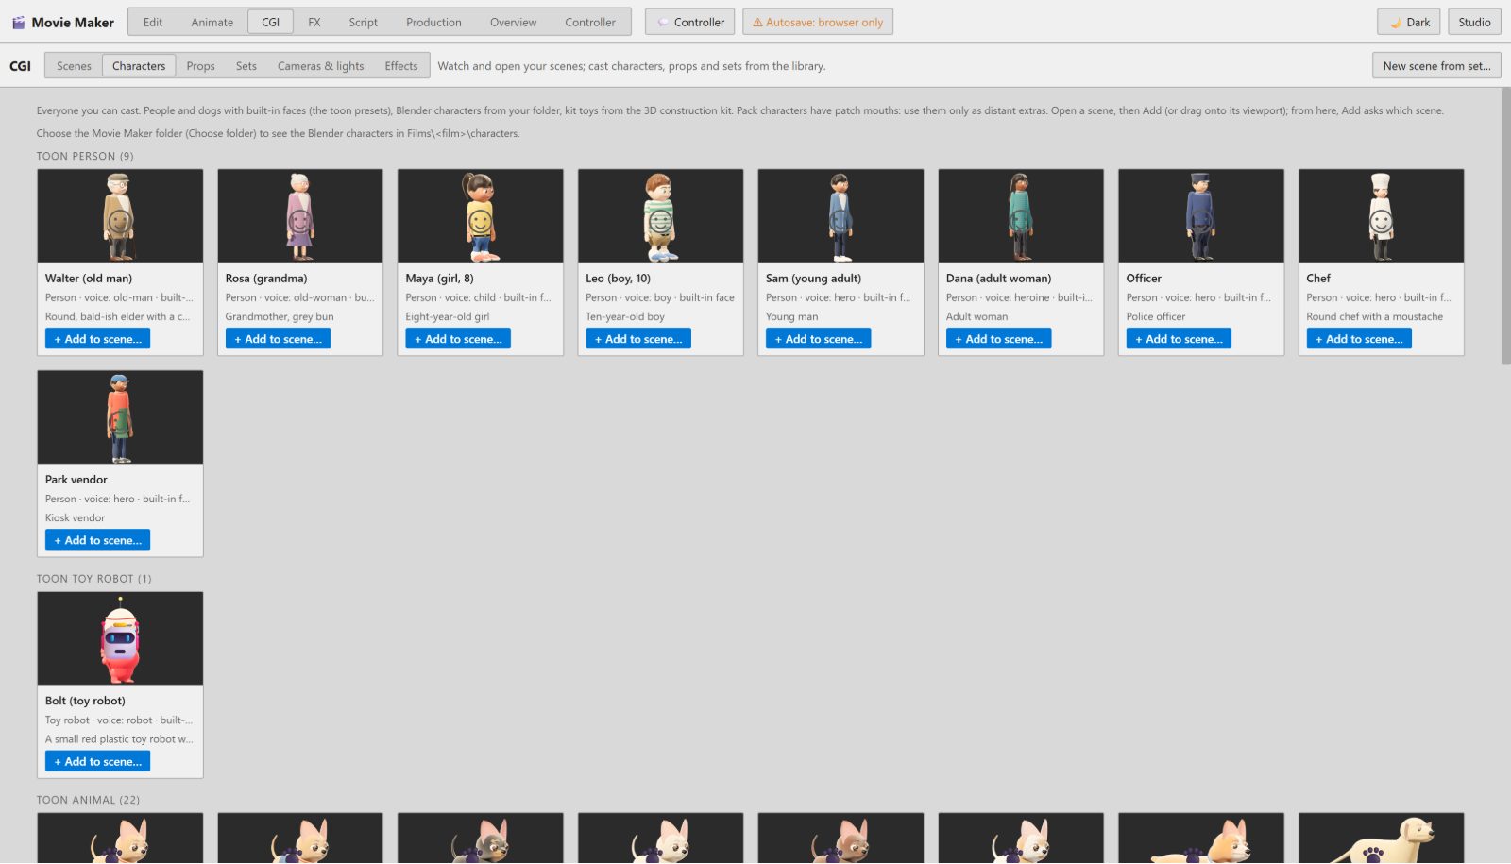Select Rosa (grandma) character thumbnail
This screenshot has height=864, width=1511.
tap(300, 216)
